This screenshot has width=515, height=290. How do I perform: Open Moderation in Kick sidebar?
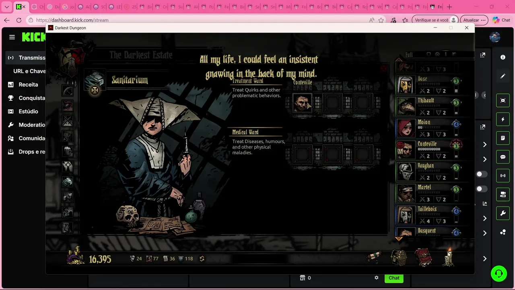pyautogui.click(x=26, y=125)
